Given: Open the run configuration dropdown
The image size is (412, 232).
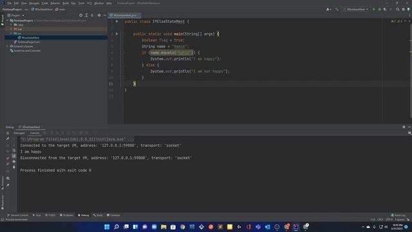Looking at the screenshot, I should point(356,9).
